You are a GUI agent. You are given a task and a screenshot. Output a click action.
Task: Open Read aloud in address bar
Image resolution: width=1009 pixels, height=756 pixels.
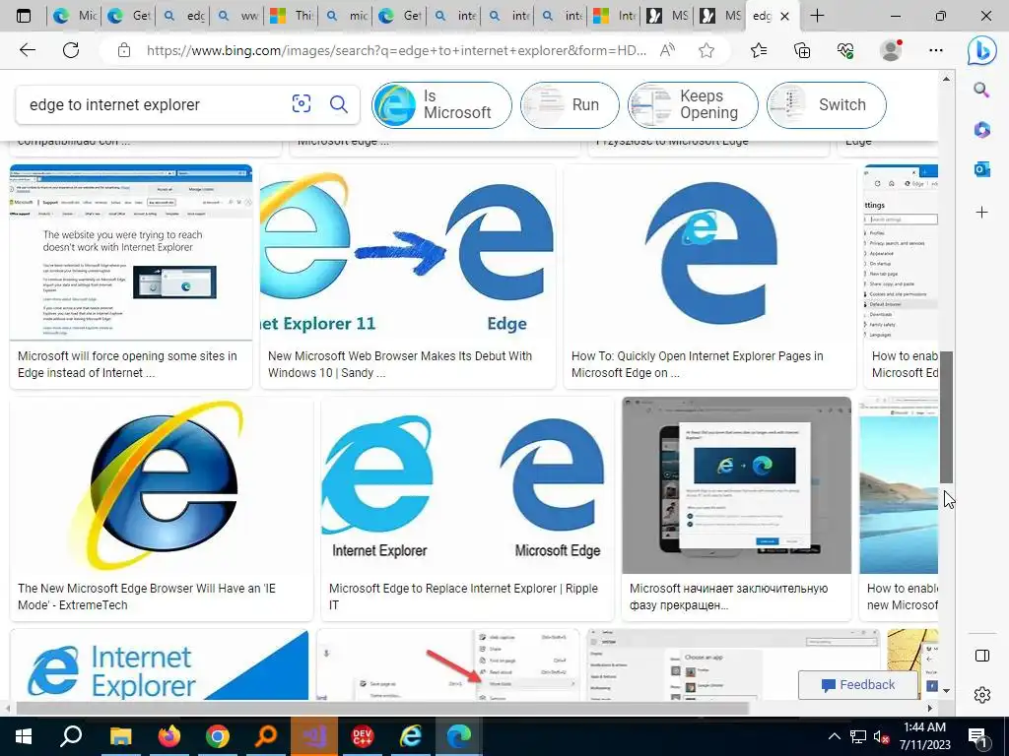tap(667, 50)
